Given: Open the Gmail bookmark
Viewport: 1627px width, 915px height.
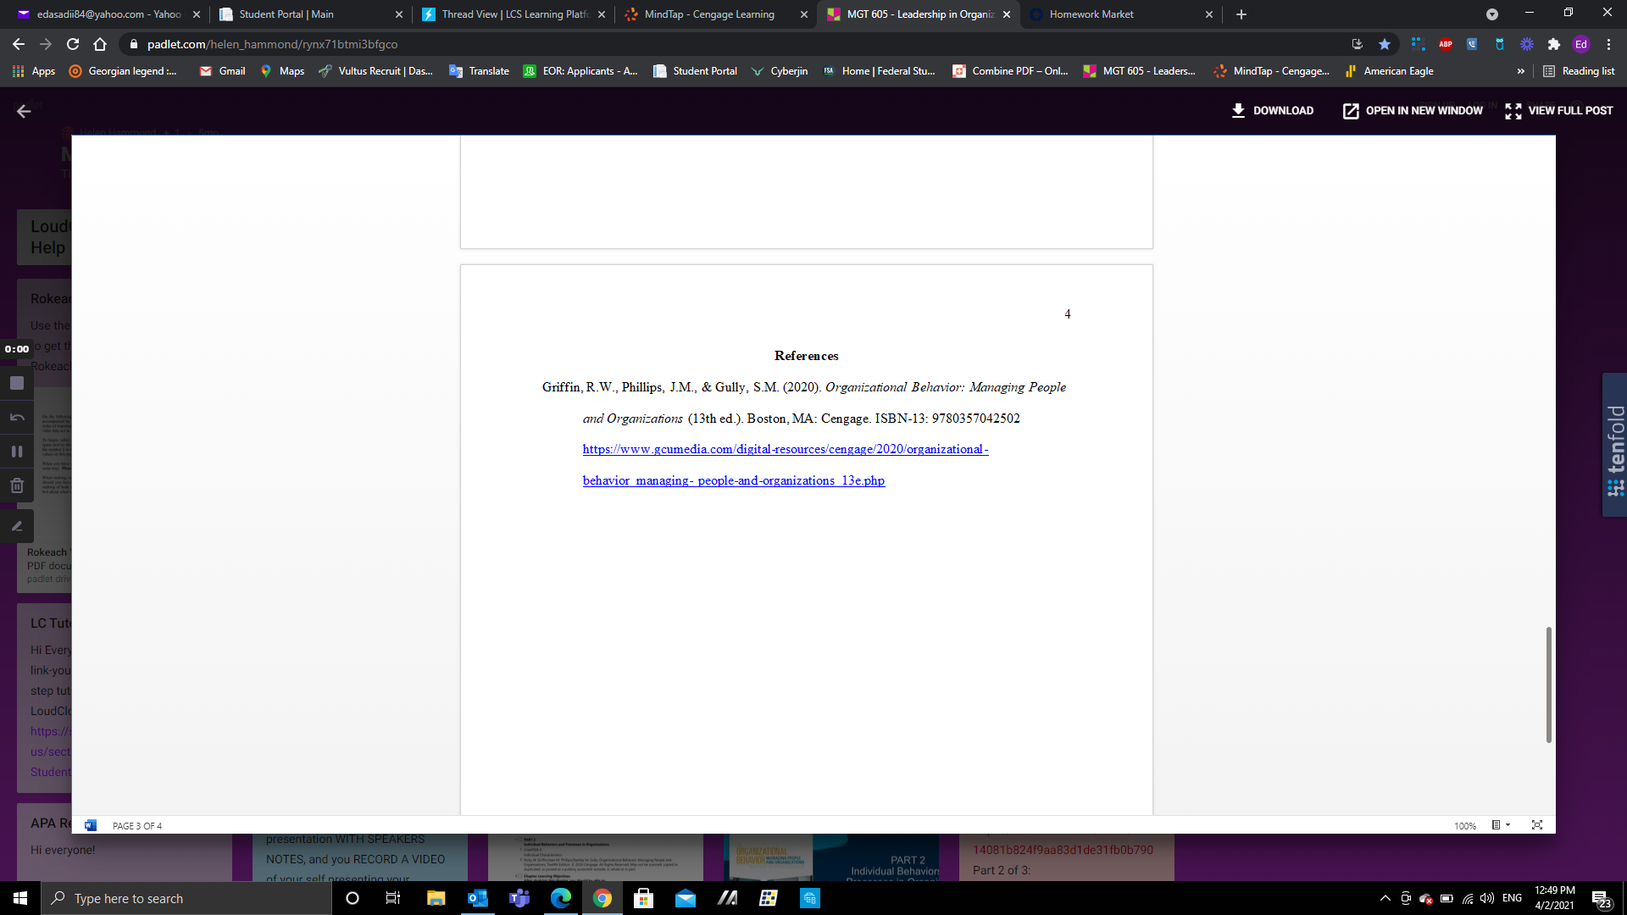Looking at the screenshot, I should pos(222,71).
